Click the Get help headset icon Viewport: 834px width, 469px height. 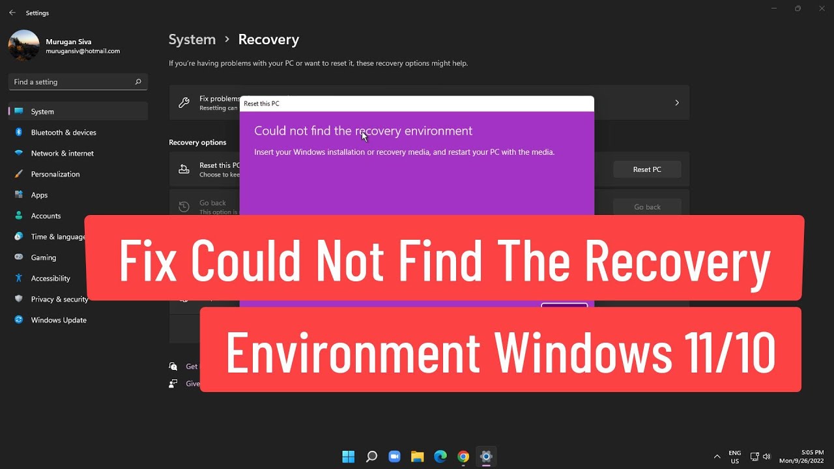click(x=173, y=367)
